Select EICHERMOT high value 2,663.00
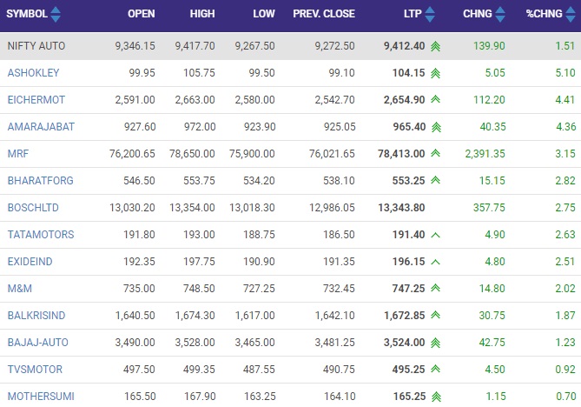 coord(195,100)
